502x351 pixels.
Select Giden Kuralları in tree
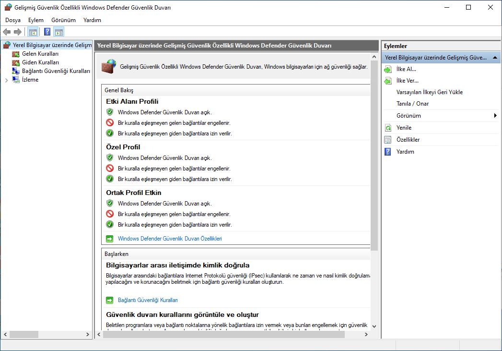pos(40,62)
